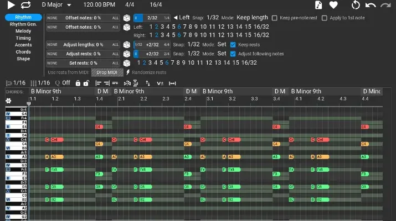Click the file document icon
Image resolution: width=396 pixels, height=221 pixels.
click(x=318, y=5)
